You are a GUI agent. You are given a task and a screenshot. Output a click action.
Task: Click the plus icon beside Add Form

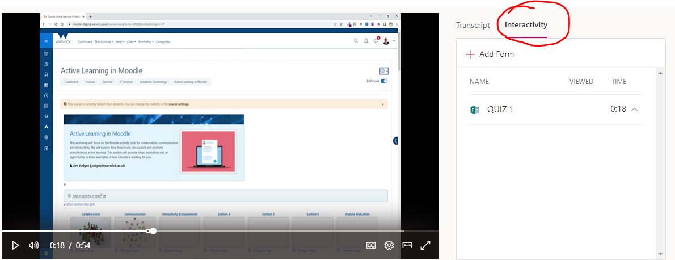(x=470, y=54)
